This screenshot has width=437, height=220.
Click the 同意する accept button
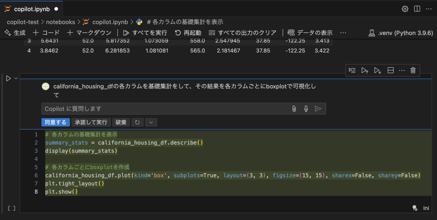[56, 122]
